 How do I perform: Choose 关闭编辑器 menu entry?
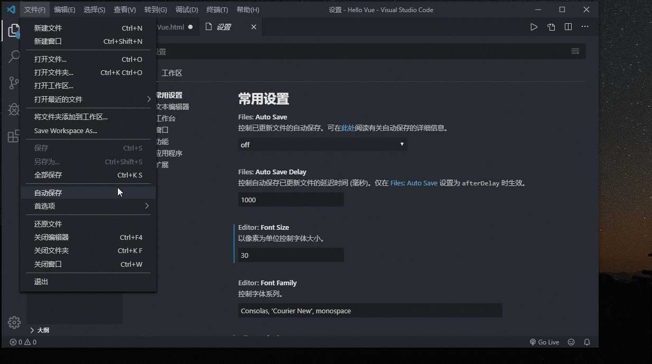[88, 237]
